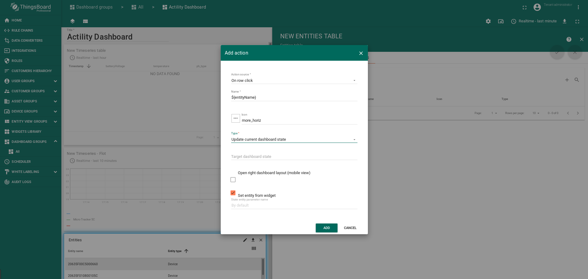588x279 pixels.
Task: Open AUDIT LOGS in sidebar
Action: point(31,182)
